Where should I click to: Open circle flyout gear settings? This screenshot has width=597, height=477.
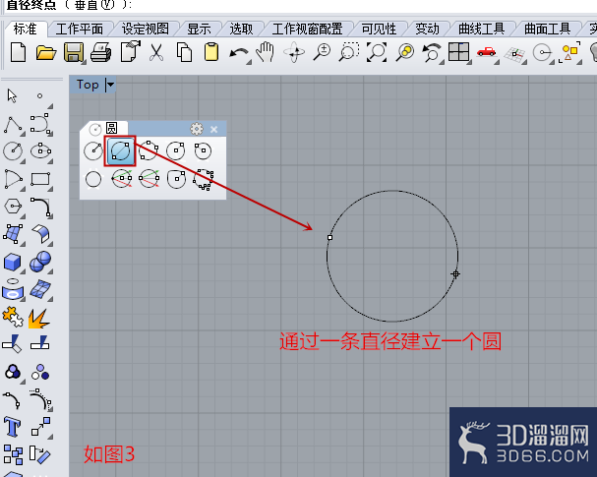197,129
